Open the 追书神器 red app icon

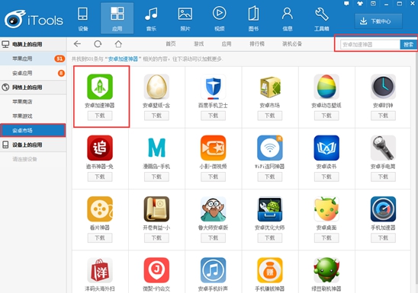(x=100, y=148)
